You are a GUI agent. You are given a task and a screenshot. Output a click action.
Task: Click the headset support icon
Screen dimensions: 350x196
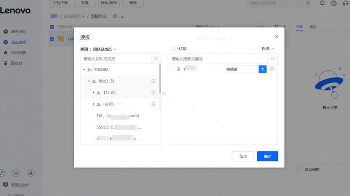coord(346,3)
